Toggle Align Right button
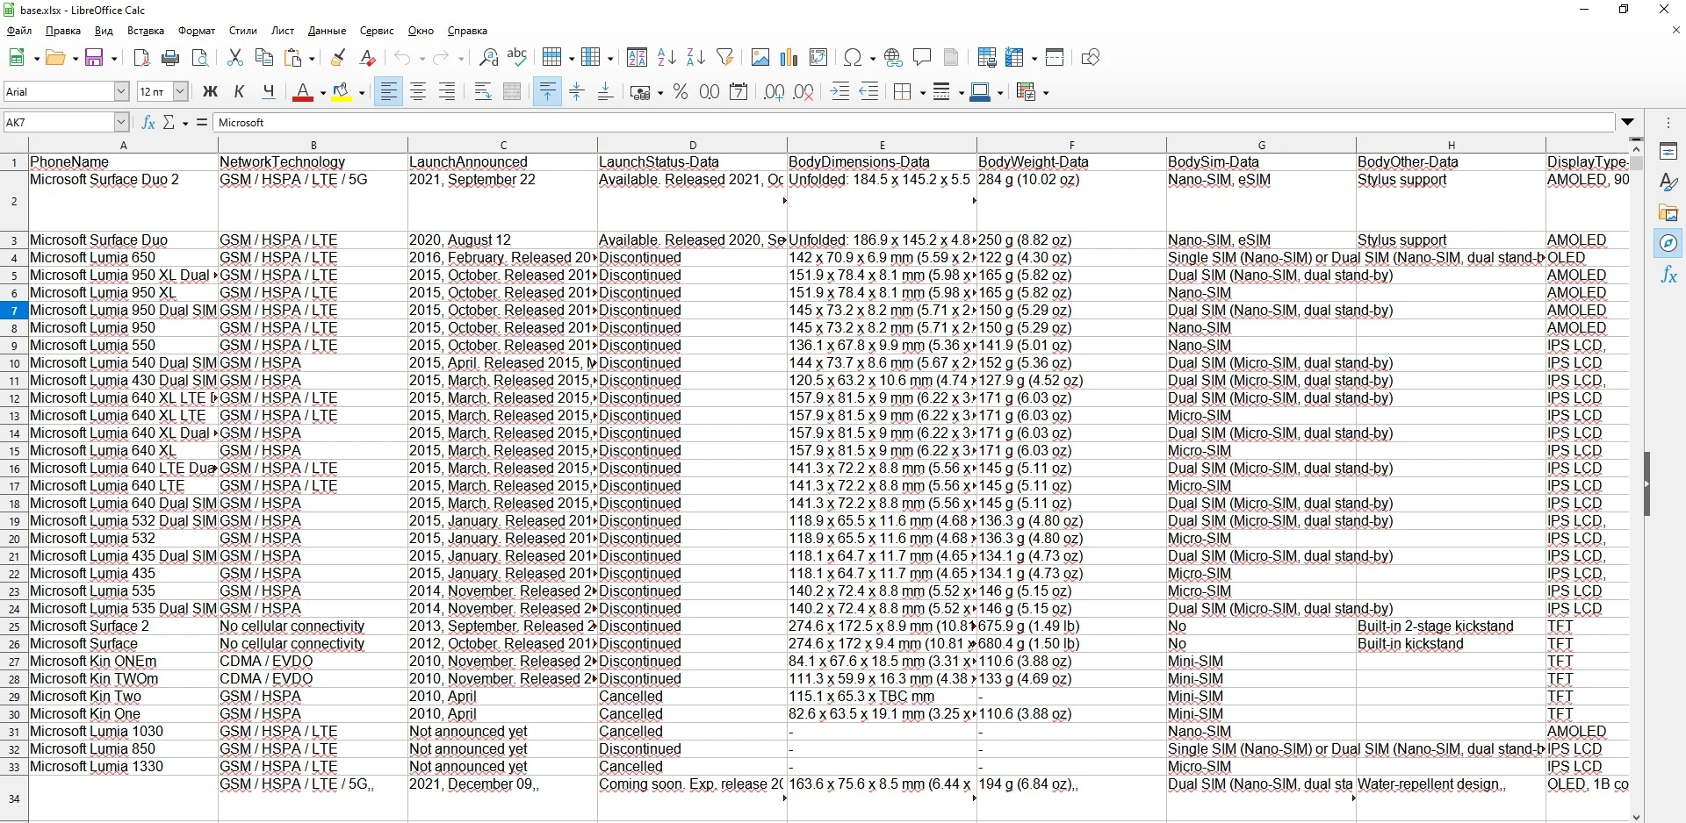 coord(447,92)
